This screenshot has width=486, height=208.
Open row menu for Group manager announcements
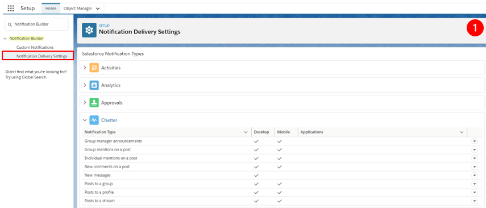(475, 141)
